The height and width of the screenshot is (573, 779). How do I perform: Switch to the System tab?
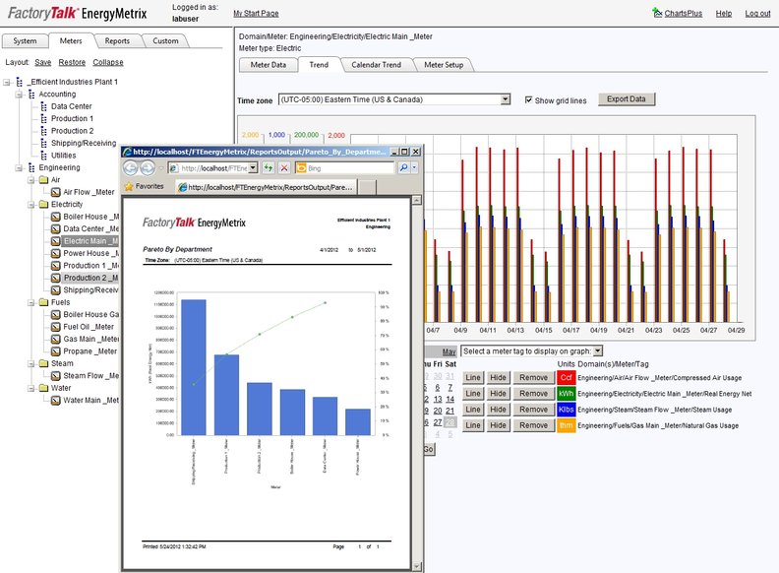click(25, 40)
